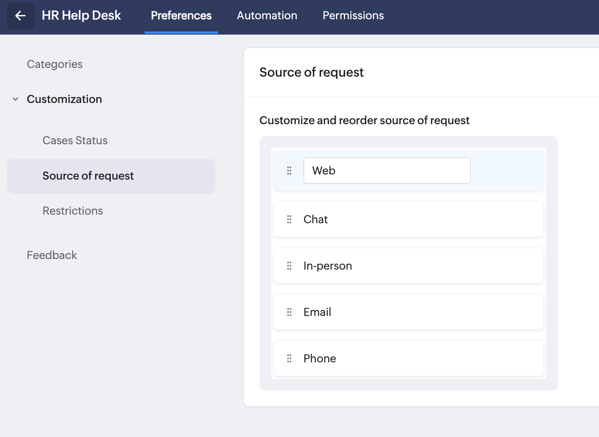599x437 pixels.
Task: Select Cases Status in the sidebar
Action: point(75,140)
